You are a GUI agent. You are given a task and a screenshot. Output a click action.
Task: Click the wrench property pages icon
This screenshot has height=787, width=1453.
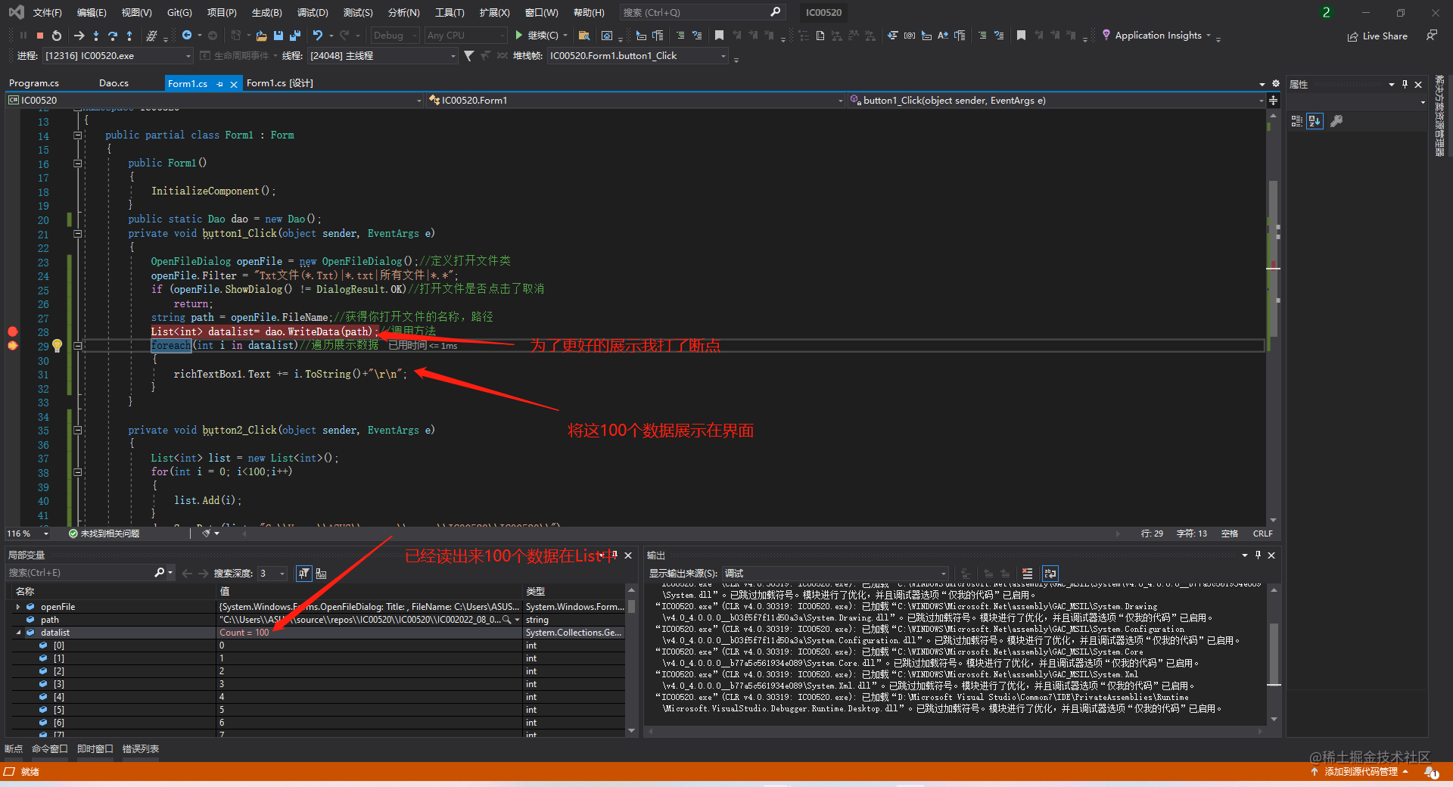click(1336, 121)
